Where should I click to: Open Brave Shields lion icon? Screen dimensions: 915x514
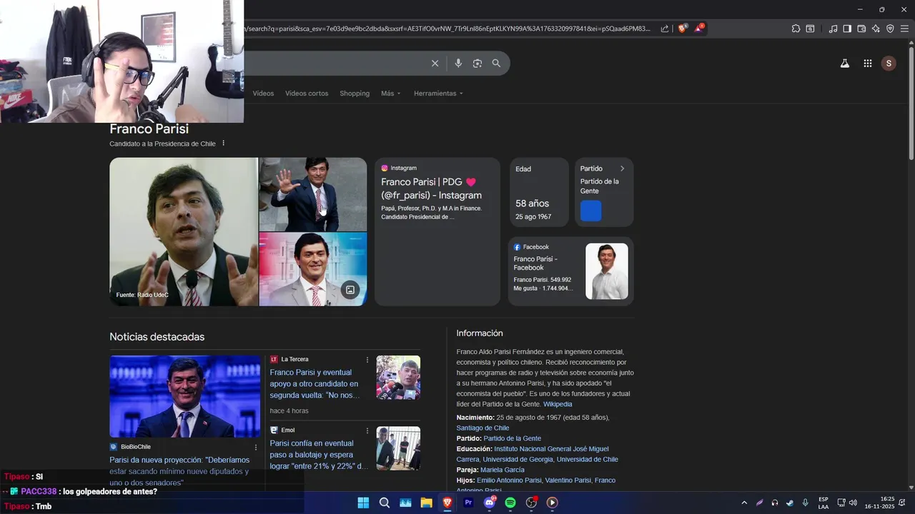coord(683,29)
